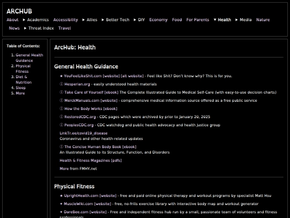The width and height of the screenshot is (290, 218).
Task: Open the MerckManuals.com link
Action: coord(82,101)
